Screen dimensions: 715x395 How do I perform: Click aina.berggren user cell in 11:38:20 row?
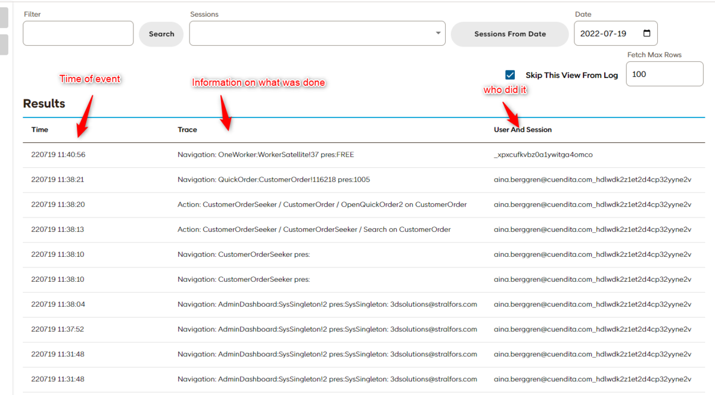[592, 204]
